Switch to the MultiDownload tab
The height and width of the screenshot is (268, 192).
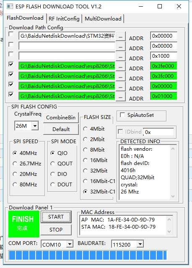pyautogui.click(x=103, y=18)
